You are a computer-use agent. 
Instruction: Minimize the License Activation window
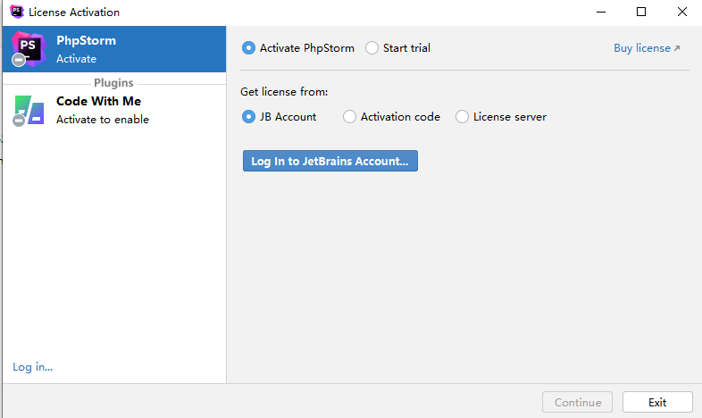click(599, 13)
